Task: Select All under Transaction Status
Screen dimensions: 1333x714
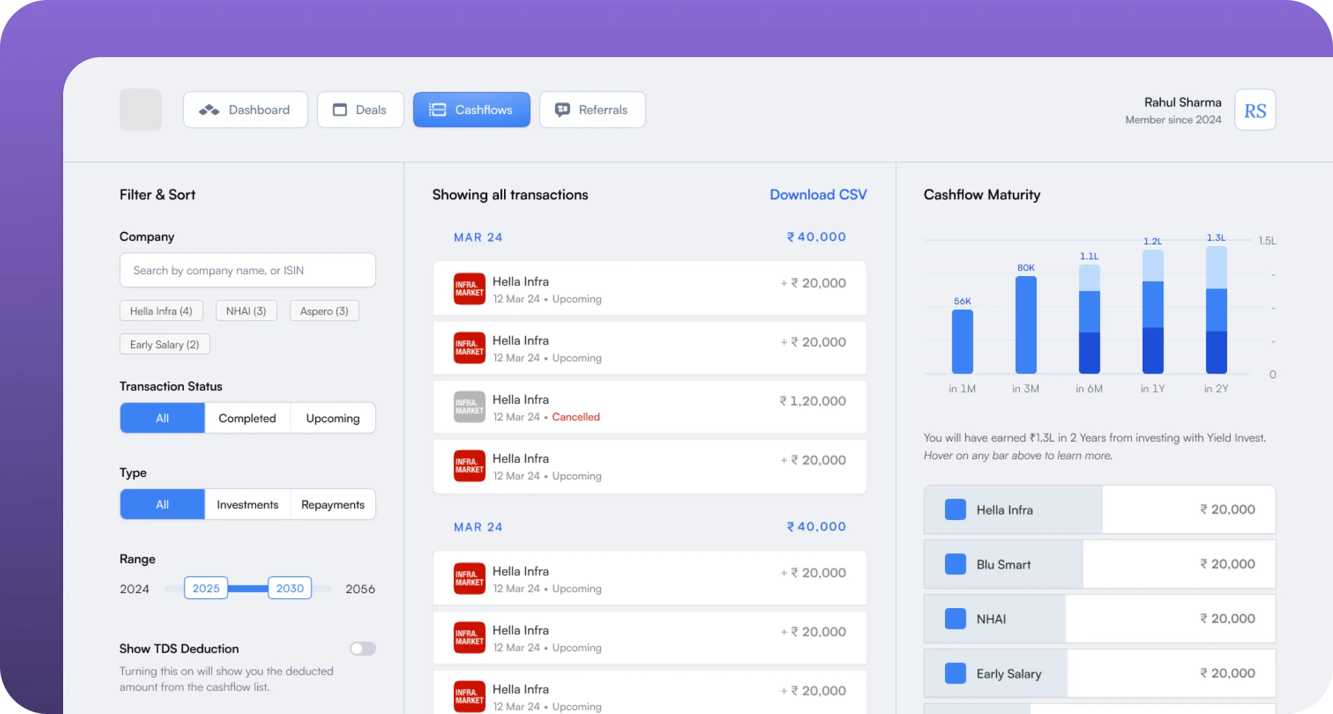Action: coord(162,418)
